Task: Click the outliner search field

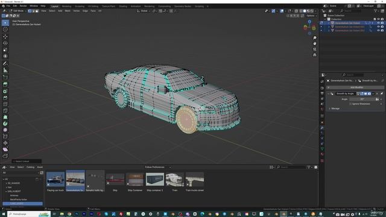Action: 351,11
